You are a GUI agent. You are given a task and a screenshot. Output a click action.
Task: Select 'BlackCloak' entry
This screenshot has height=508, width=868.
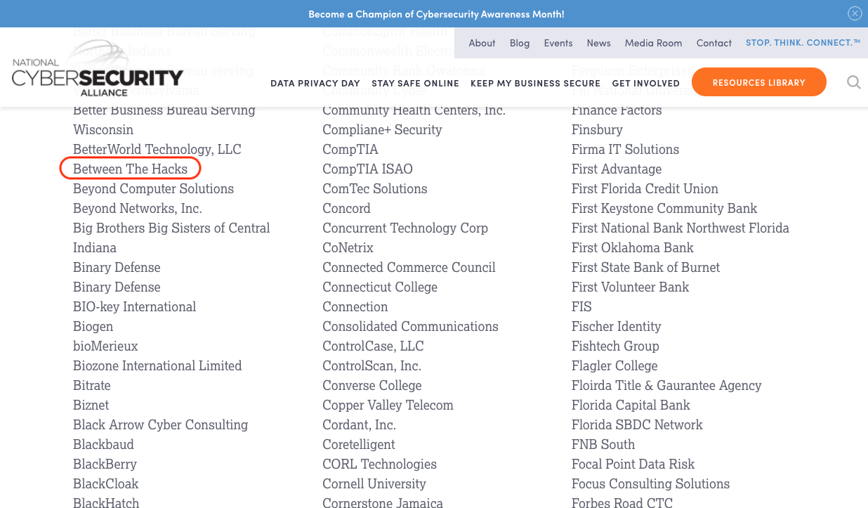(106, 483)
